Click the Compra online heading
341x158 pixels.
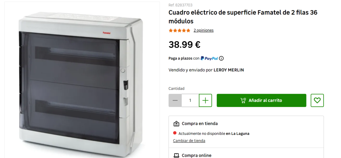pos(196,155)
